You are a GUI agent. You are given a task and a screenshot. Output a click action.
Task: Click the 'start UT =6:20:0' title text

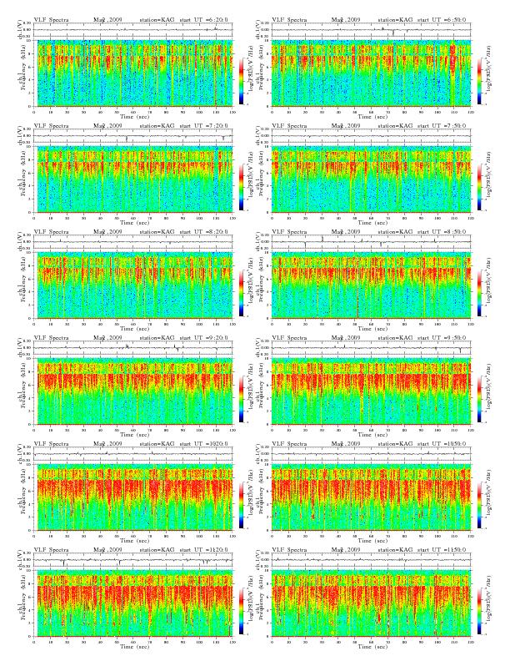(x=203, y=20)
